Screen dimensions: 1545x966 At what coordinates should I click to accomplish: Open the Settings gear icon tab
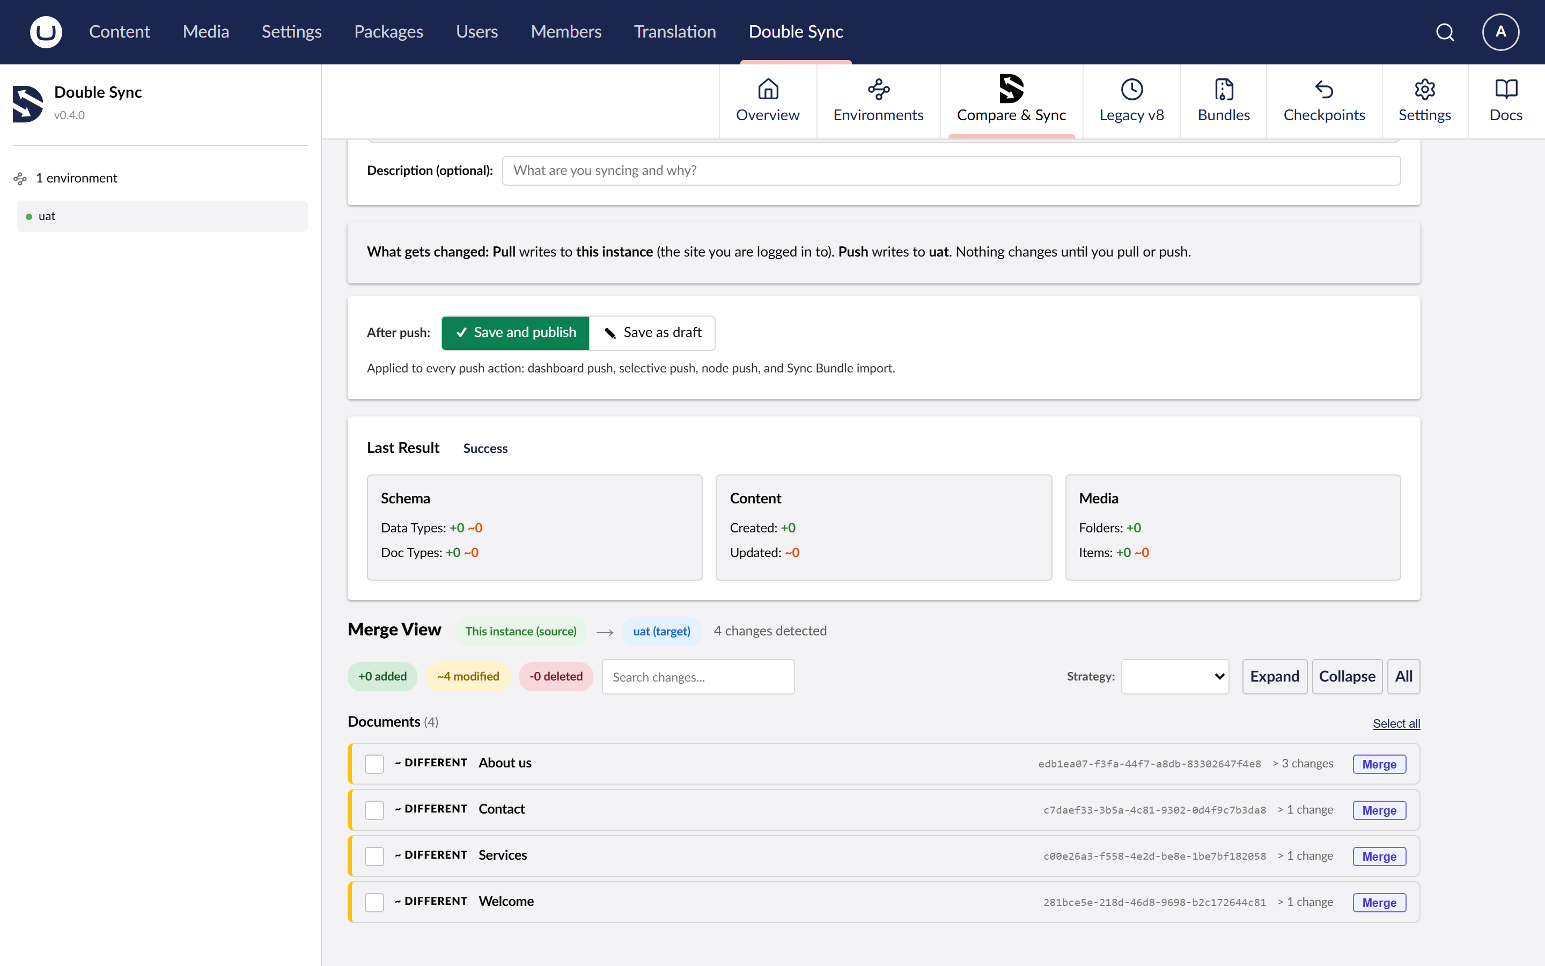1424,89
